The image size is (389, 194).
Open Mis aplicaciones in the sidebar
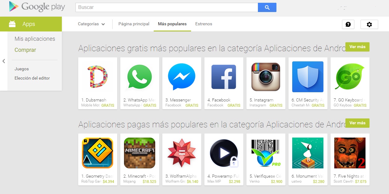(35, 39)
